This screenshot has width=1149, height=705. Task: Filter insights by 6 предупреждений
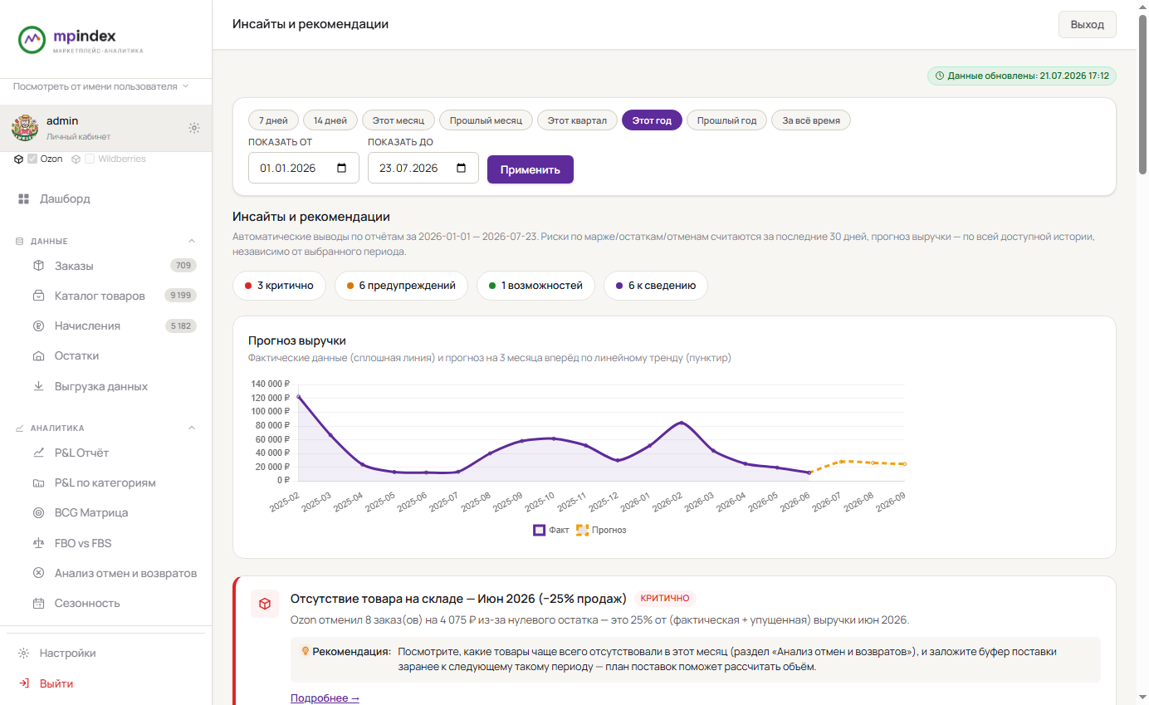[x=401, y=286]
